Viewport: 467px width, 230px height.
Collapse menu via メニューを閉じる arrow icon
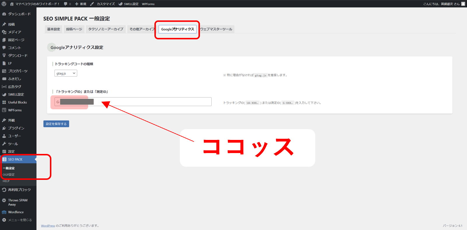pyautogui.click(x=4, y=220)
